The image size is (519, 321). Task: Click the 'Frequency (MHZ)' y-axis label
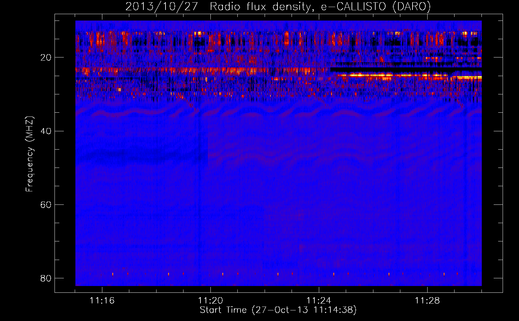30,154
